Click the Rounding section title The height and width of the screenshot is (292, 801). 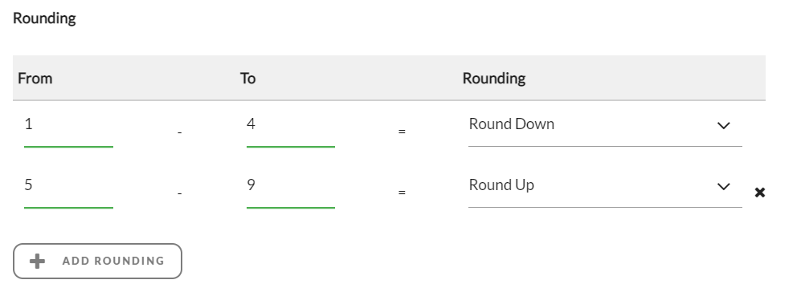(x=44, y=18)
